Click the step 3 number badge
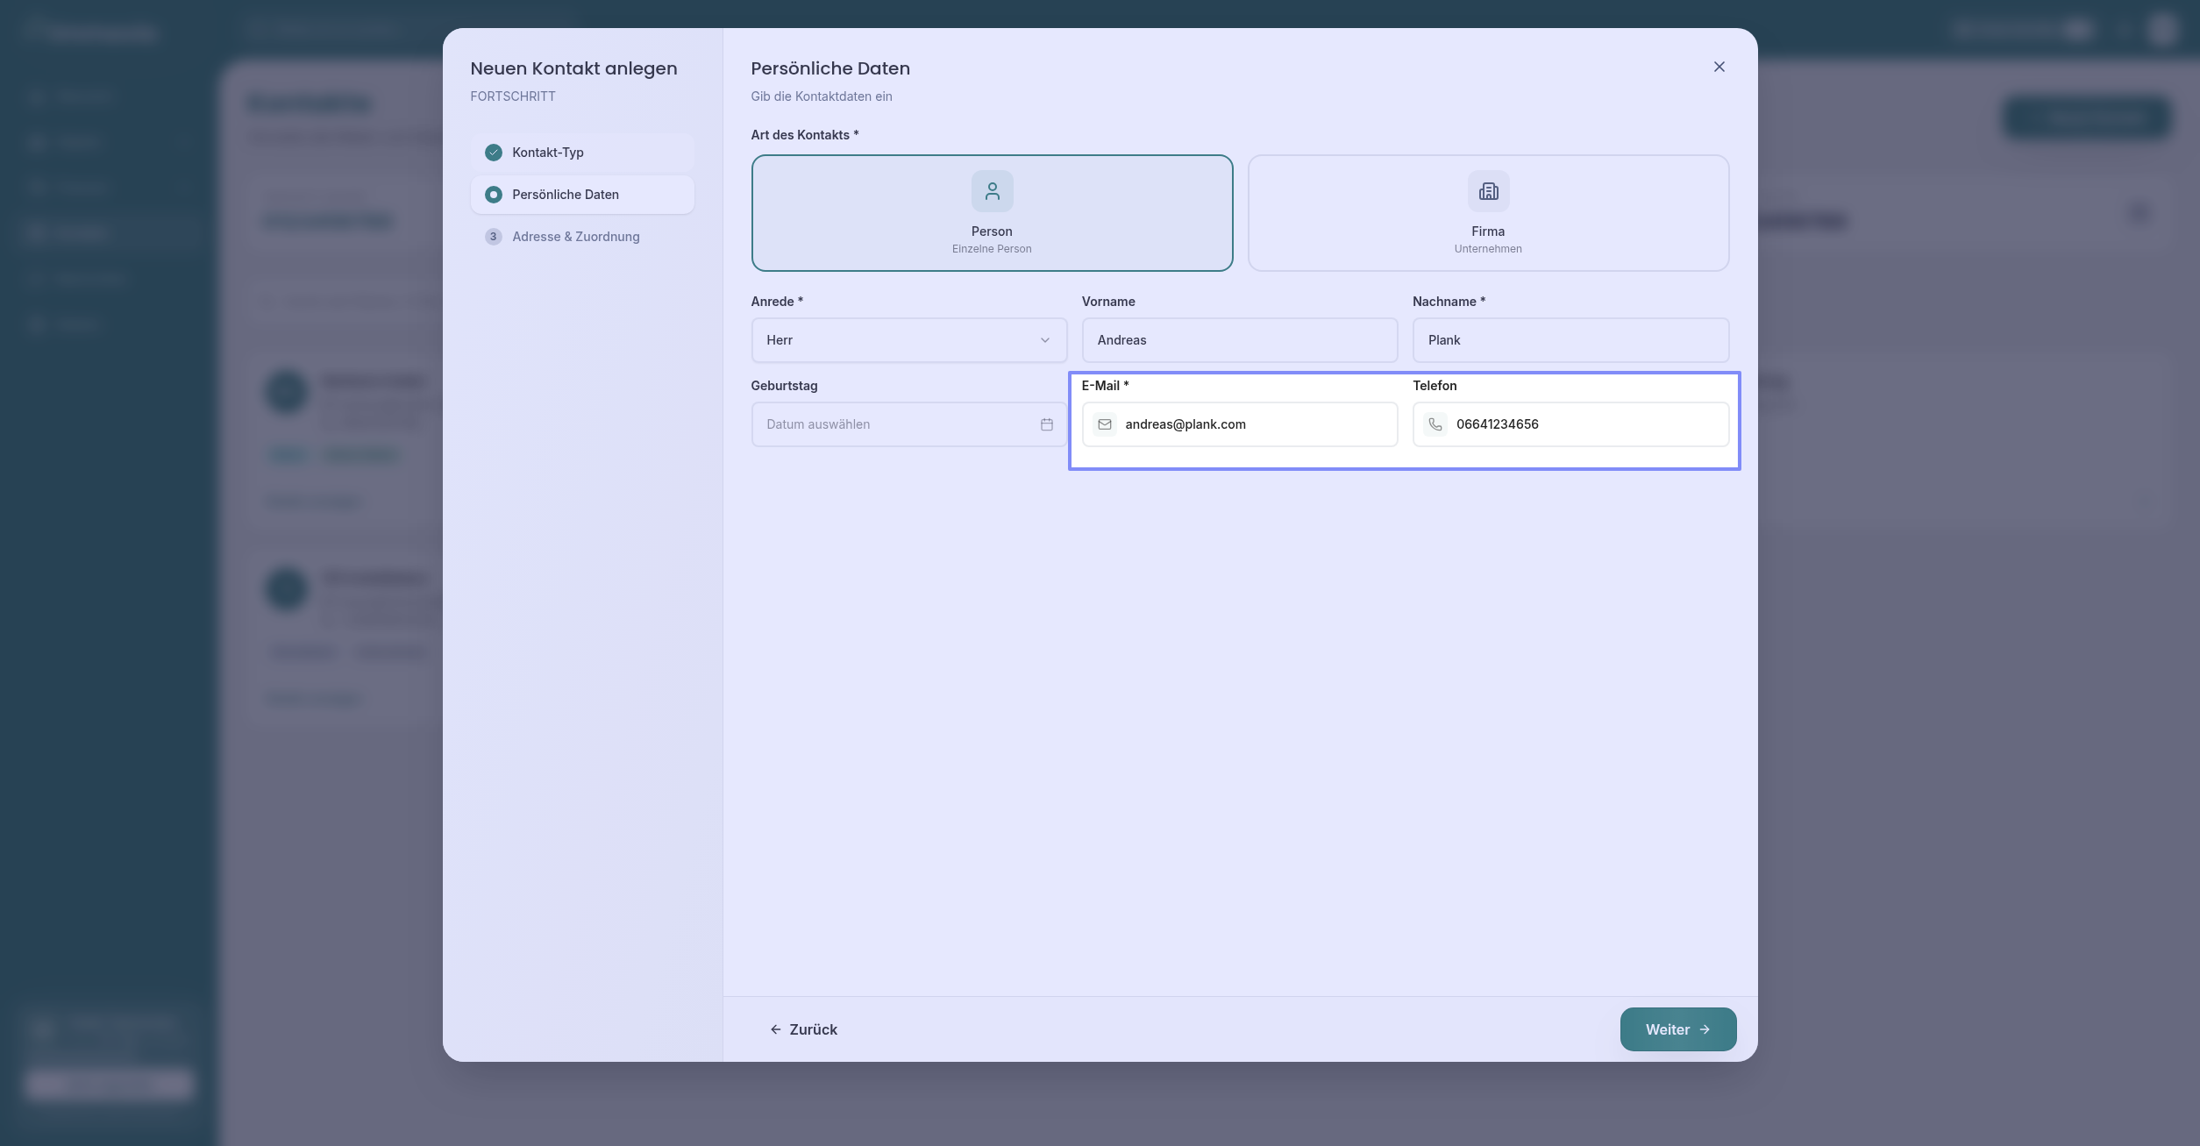The width and height of the screenshot is (2200, 1146). coord(494,237)
